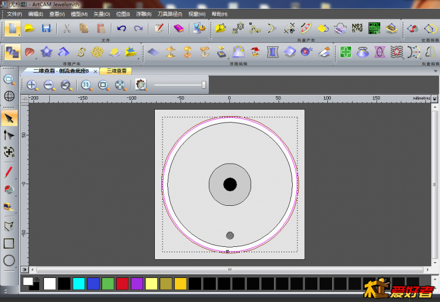
Task: Click the Zoom Out magnifier icon
Action: coord(49,86)
